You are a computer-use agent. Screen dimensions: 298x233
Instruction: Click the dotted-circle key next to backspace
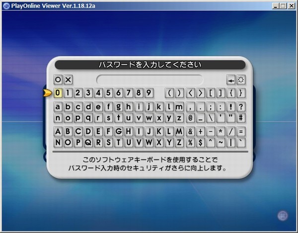pyautogui.click(x=241, y=79)
